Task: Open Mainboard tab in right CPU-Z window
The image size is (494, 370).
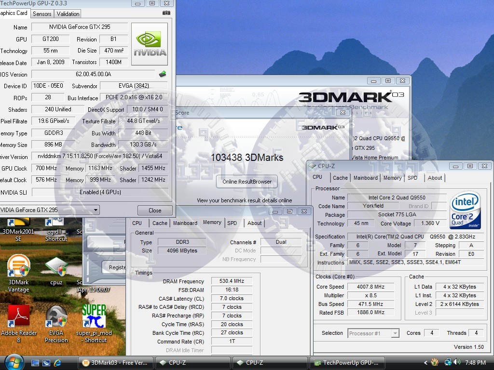Action: click(x=366, y=178)
